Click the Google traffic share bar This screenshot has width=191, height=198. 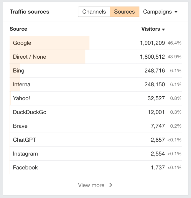point(59,43)
